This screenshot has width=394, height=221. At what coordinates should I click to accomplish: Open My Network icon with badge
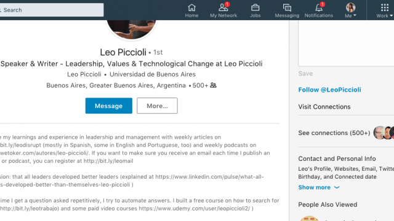[x=223, y=7]
